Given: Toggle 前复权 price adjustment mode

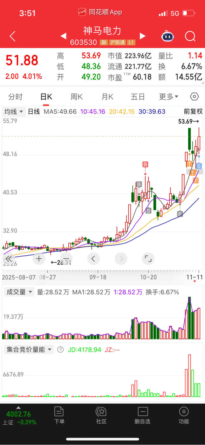Looking at the screenshot, I should 193,112.
